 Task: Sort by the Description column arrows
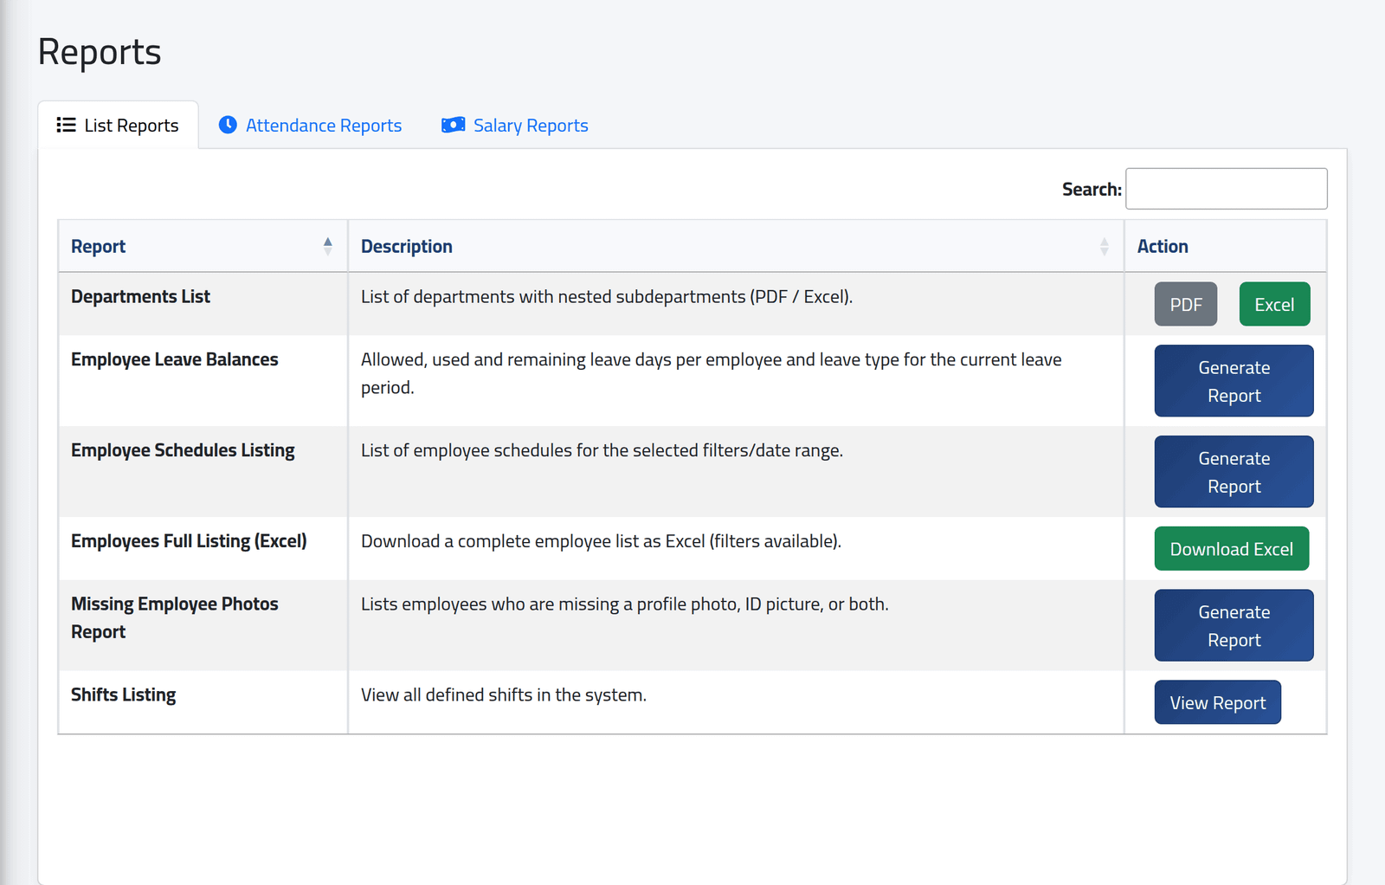(1104, 246)
